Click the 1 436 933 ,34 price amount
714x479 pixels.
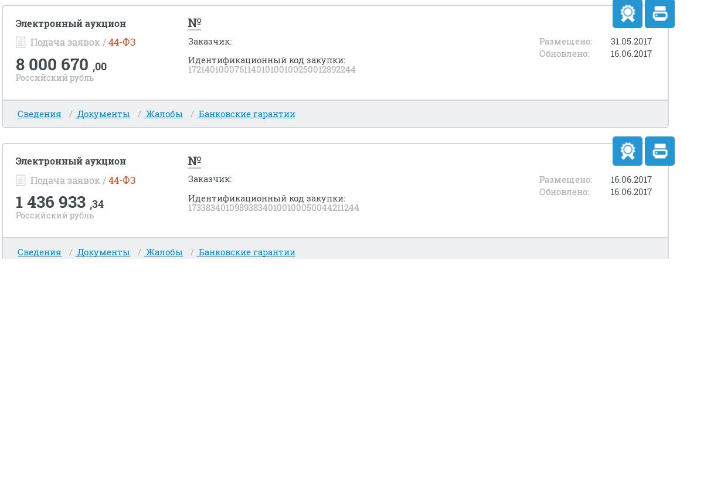click(60, 203)
